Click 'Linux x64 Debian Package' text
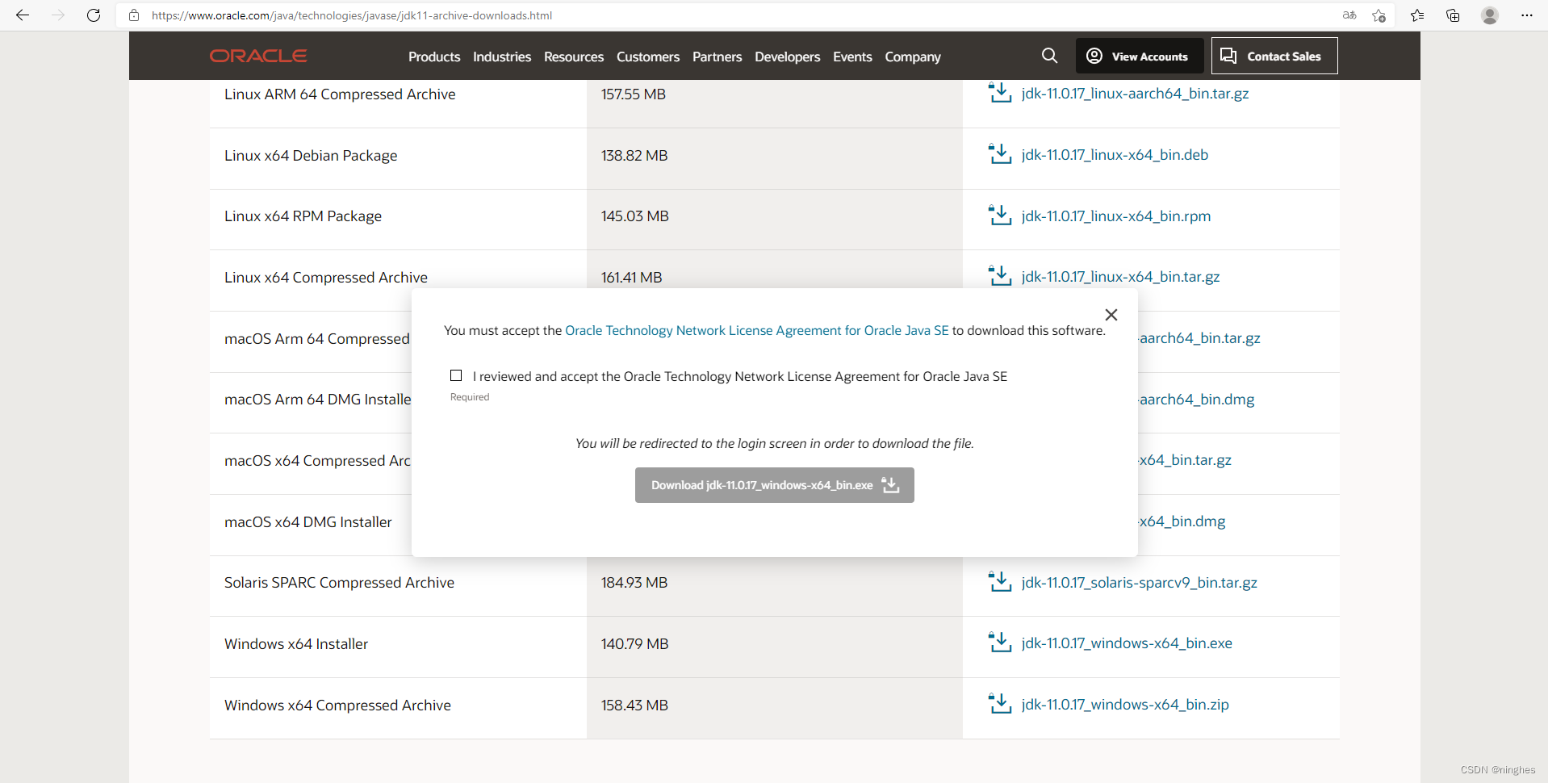 pos(311,156)
